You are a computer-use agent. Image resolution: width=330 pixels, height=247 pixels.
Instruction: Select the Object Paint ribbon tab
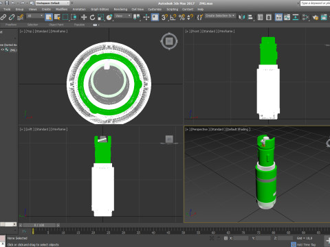(56, 25)
